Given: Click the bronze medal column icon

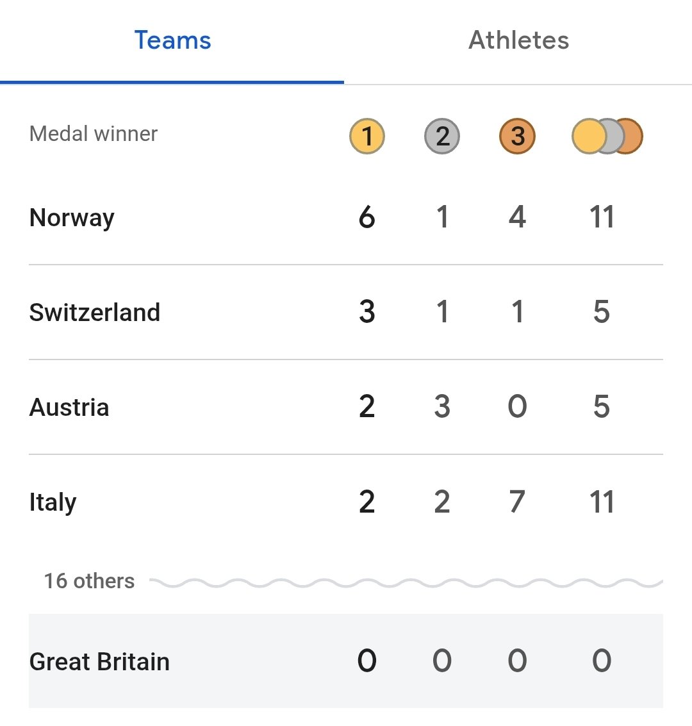Looking at the screenshot, I should 517,136.
